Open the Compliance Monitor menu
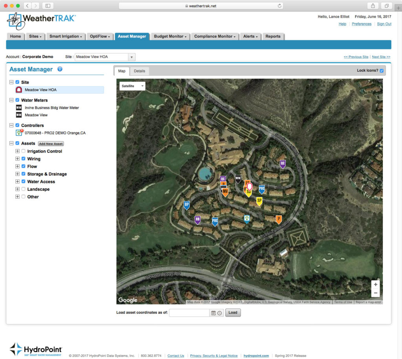Image resolution: width=402 pixels, height=359 pixels. (215, 36)
